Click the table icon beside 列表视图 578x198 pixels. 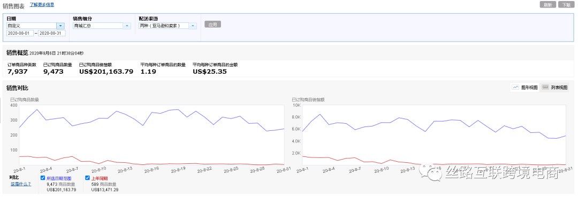(x=545, y=88)
